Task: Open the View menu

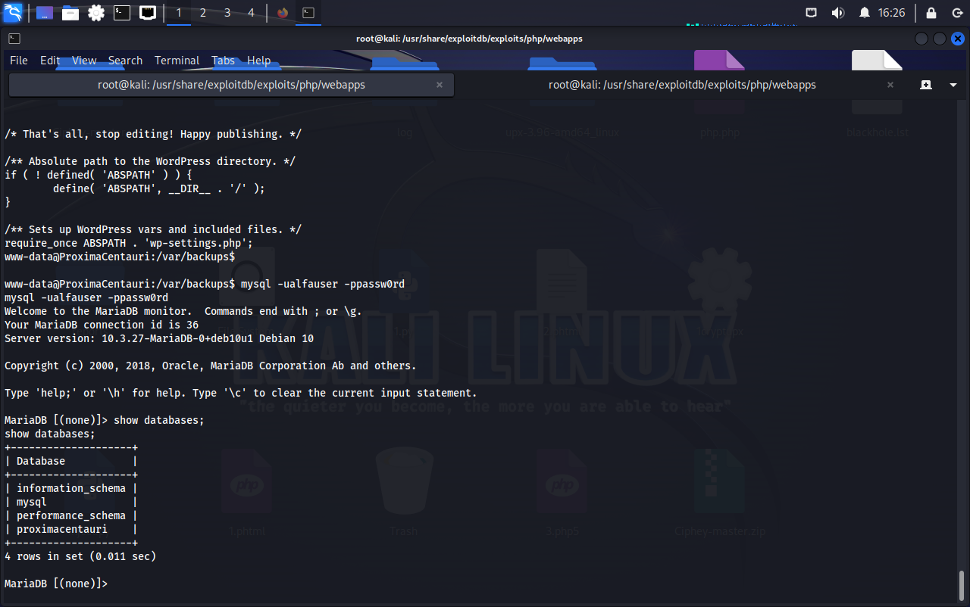Action: 84,61
